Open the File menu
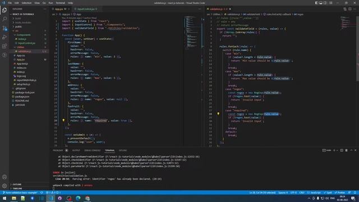 click(x=10, y=3)
